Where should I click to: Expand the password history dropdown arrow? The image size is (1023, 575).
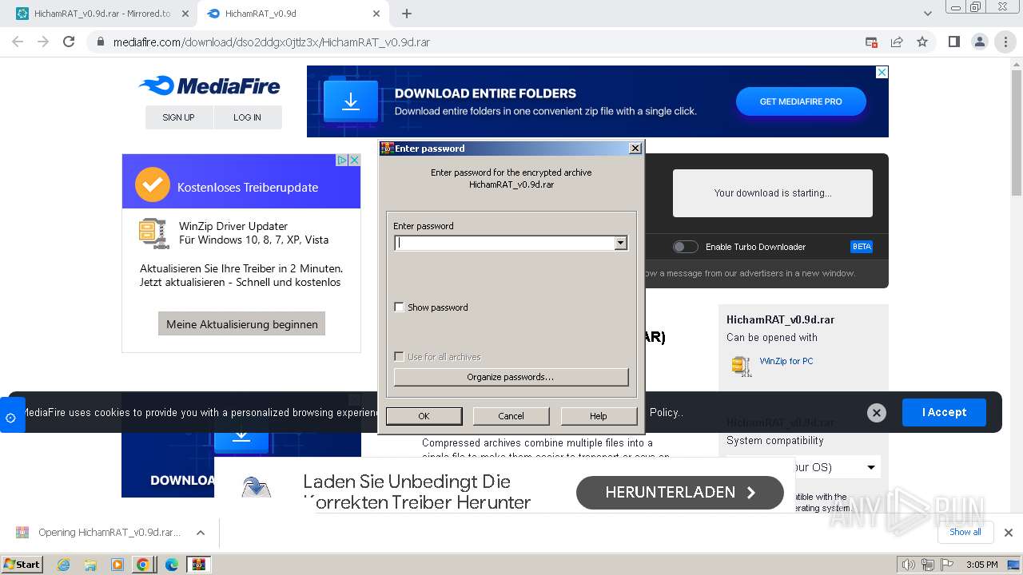pos(621,243)
